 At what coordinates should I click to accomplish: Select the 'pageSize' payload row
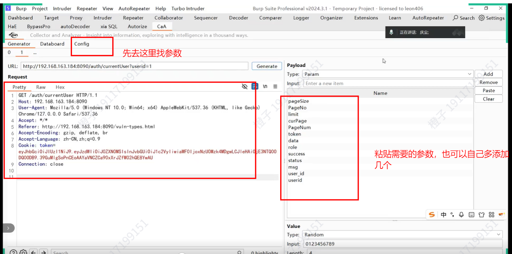pyautogui.click(x=380, y=101)
